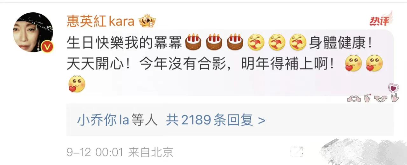Tap the orange verified V badge

(48, 47)
